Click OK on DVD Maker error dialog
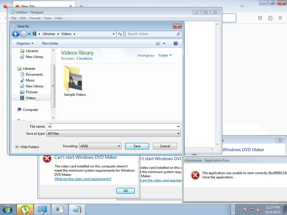The width and height of the screenshot is (287, 215). coord(126,191)
